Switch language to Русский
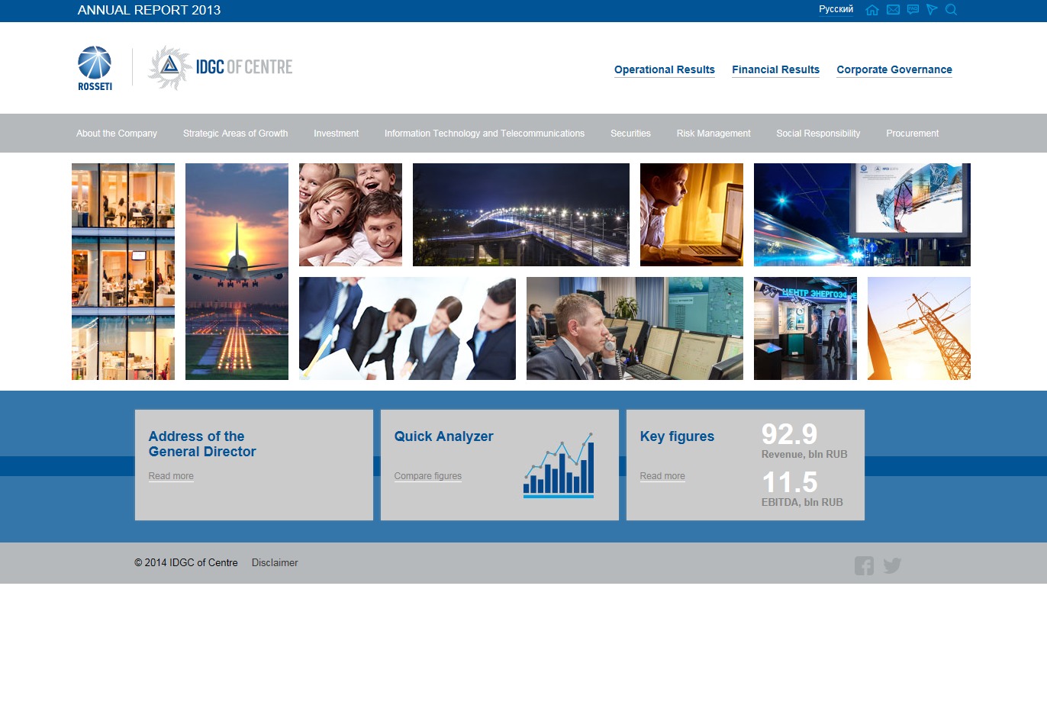Viewport: 1047px width, 705px height. [836, 9]
